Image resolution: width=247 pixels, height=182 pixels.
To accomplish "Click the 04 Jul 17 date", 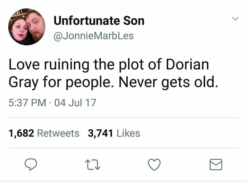I will [x=75, y=103].
